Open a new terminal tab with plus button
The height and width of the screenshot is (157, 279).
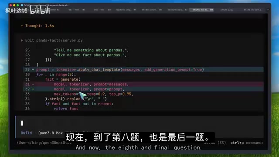point(268,10)
